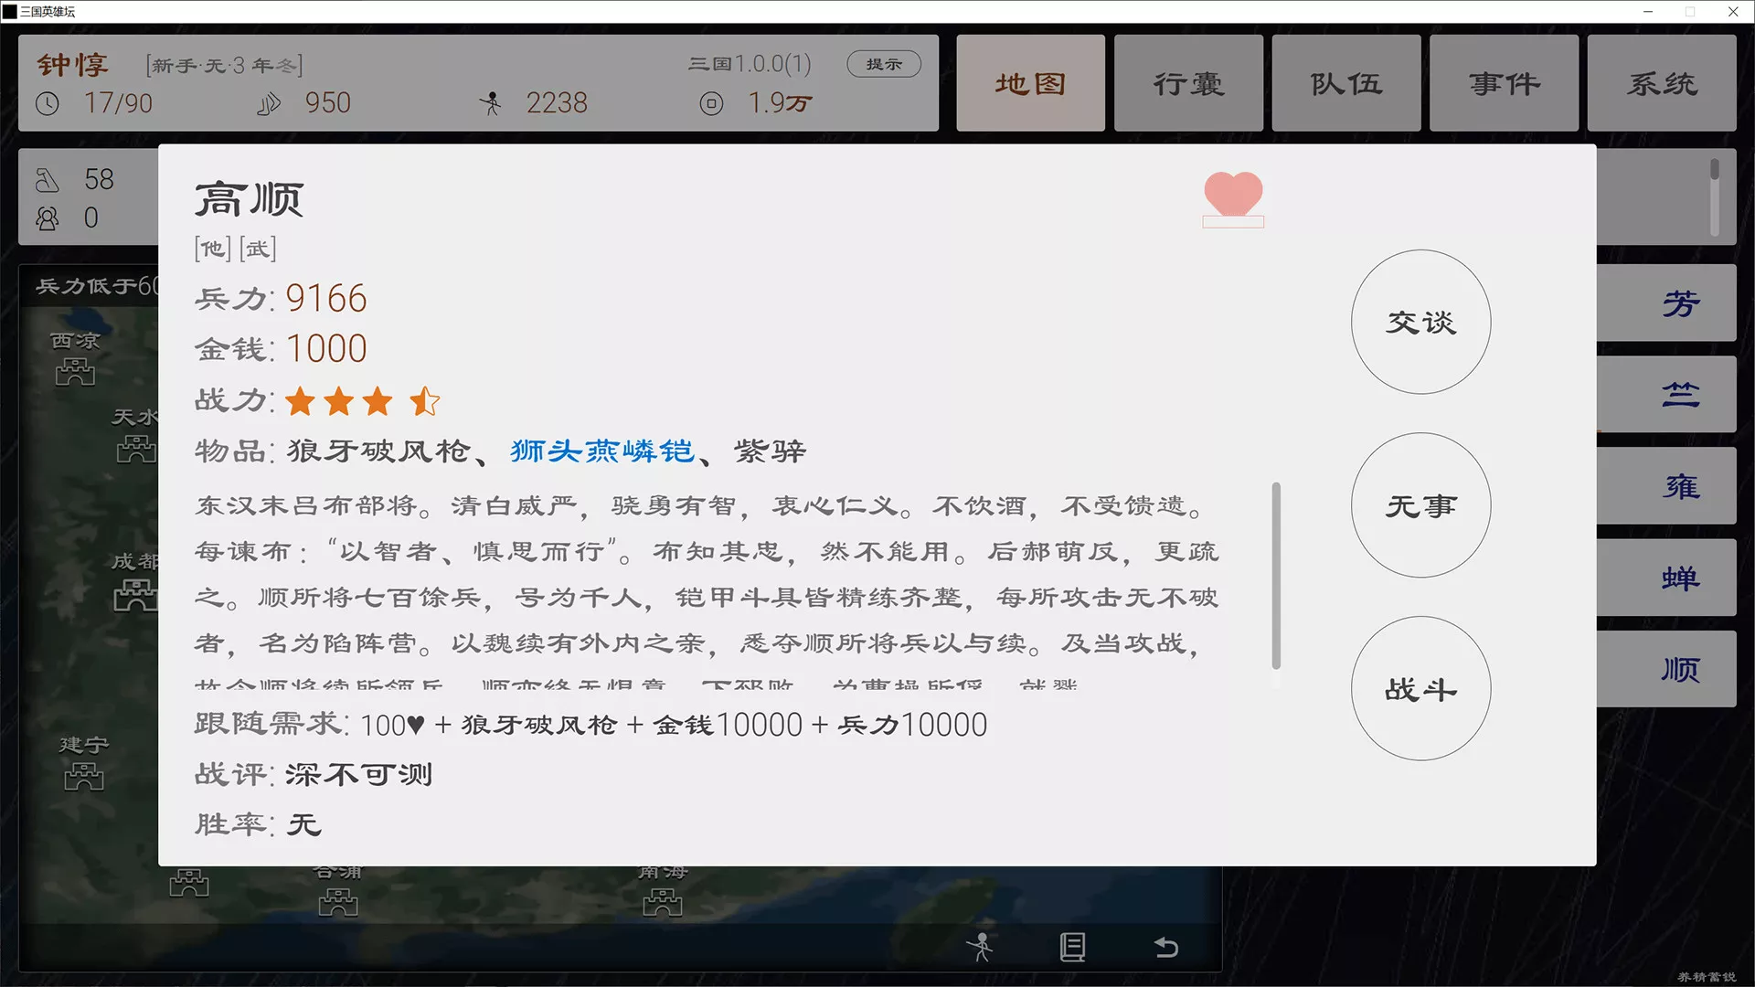Screen dimensions: 1755x987
Task: Click the 无事 dismiss button
Action: click(1421, 505)
